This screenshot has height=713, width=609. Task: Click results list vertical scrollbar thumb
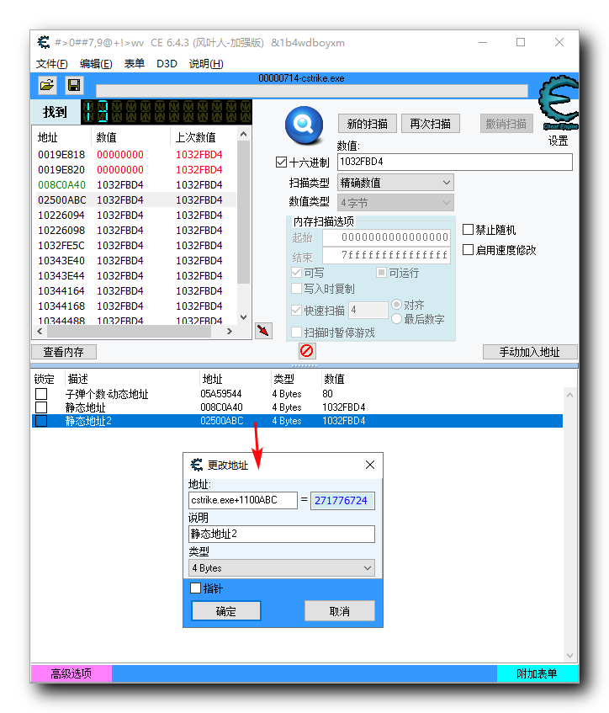click(x=244, y=212)
